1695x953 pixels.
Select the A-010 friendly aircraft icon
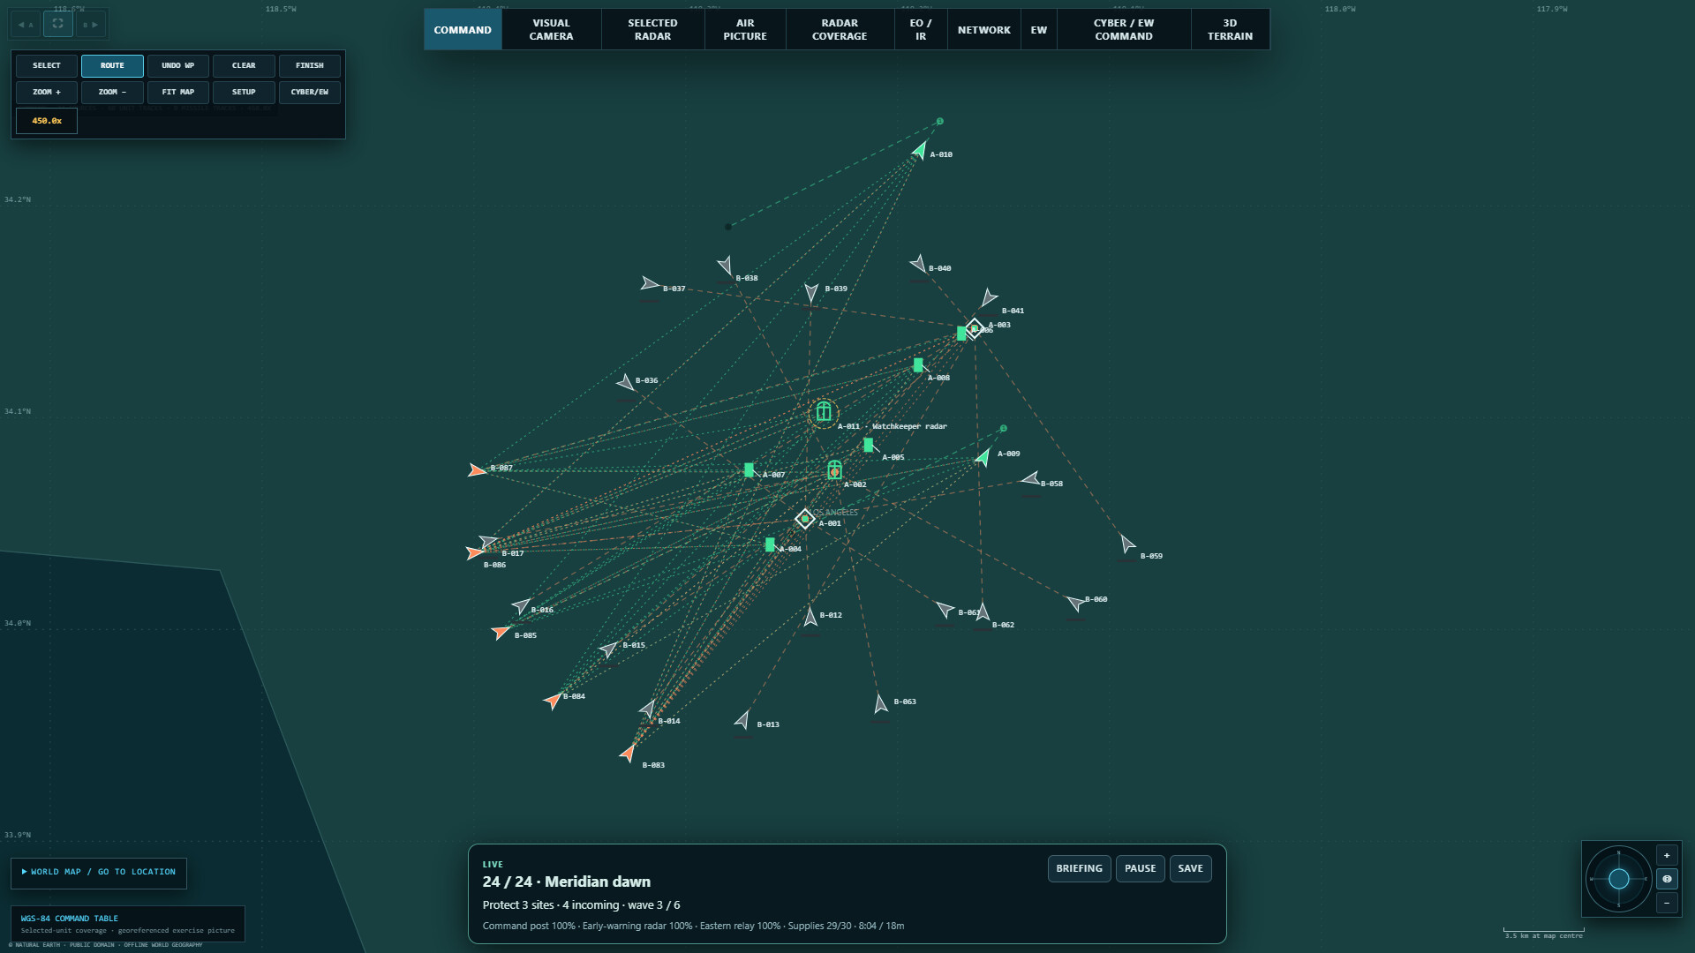click(x=920, y=151)
